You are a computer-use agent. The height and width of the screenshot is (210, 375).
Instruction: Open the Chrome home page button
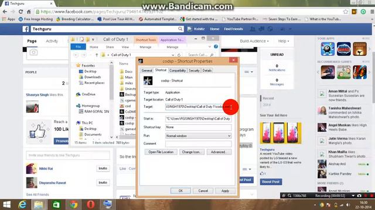(29, 12)
